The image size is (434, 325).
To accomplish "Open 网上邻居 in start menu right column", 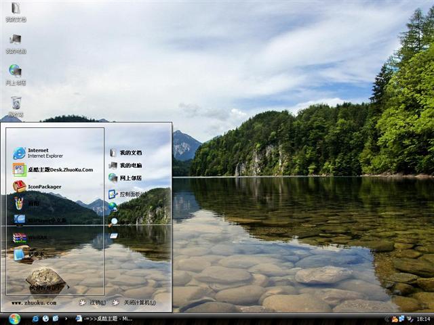I will [x=125, y=177].
